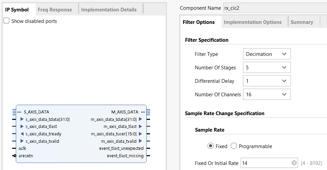Viewport: 327px width, 170px height.
Task: Open the Number Of Channels dropdown
Action: point(266,94)
